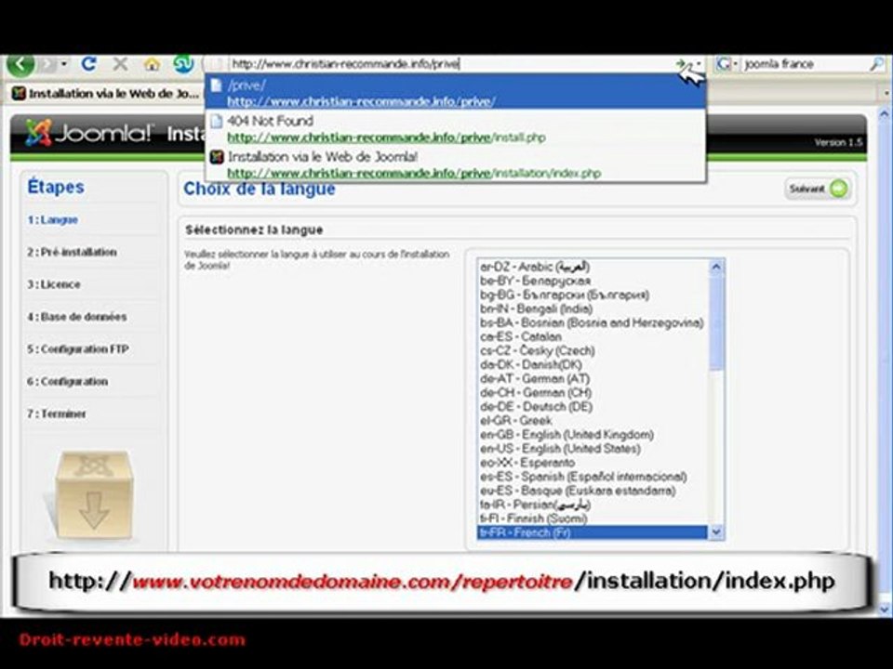Click step '3 : Licence' text
The width and height of the screenshot is (893, 669).
pos(54,284)
